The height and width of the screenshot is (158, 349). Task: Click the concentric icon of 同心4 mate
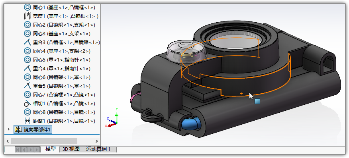(27, 51)
